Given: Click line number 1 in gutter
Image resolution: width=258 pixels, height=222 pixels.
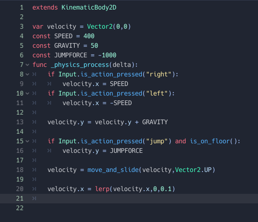Looking at the screenshot, I should coord(21,8).
